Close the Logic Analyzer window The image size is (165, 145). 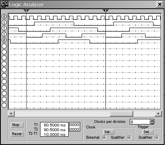[x=160, y=4]
